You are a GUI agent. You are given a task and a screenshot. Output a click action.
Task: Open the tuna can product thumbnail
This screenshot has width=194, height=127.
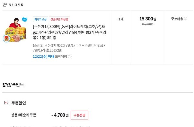[x=15, y=30]
